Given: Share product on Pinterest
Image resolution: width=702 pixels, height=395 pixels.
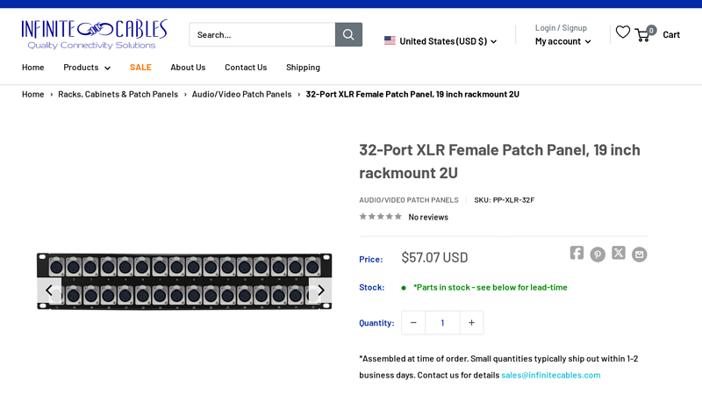Looking at the screenshot, I should tap(598, 254).
